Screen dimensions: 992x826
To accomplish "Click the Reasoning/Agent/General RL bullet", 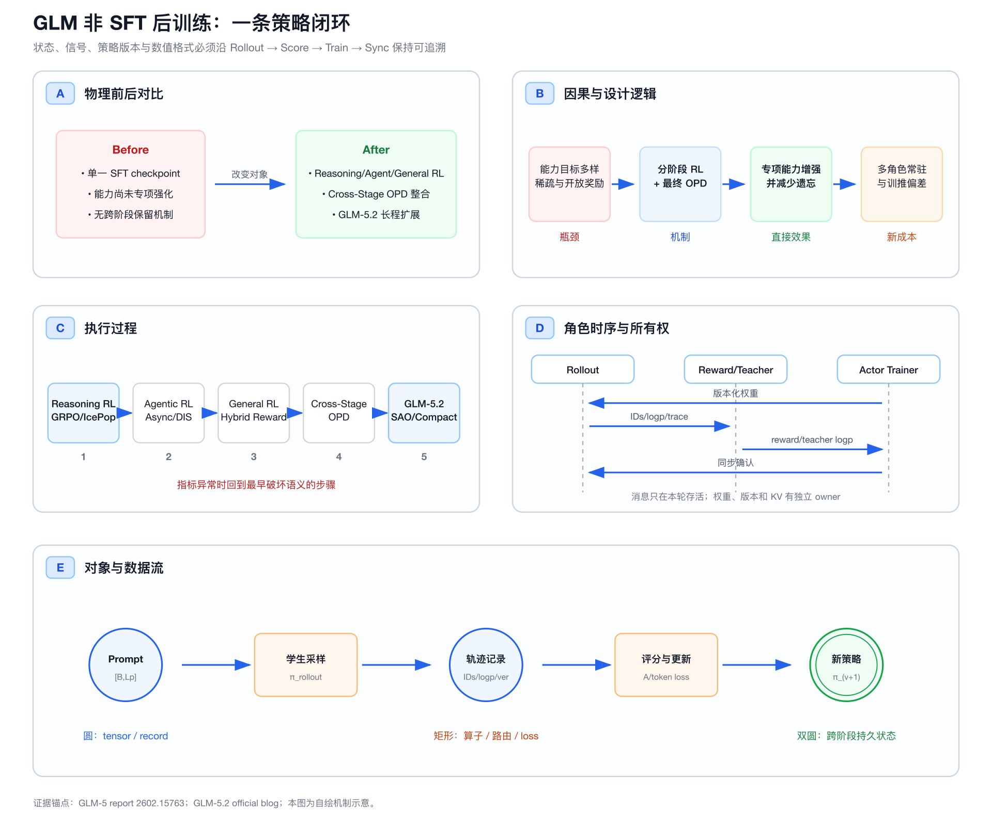I will 376,173.
